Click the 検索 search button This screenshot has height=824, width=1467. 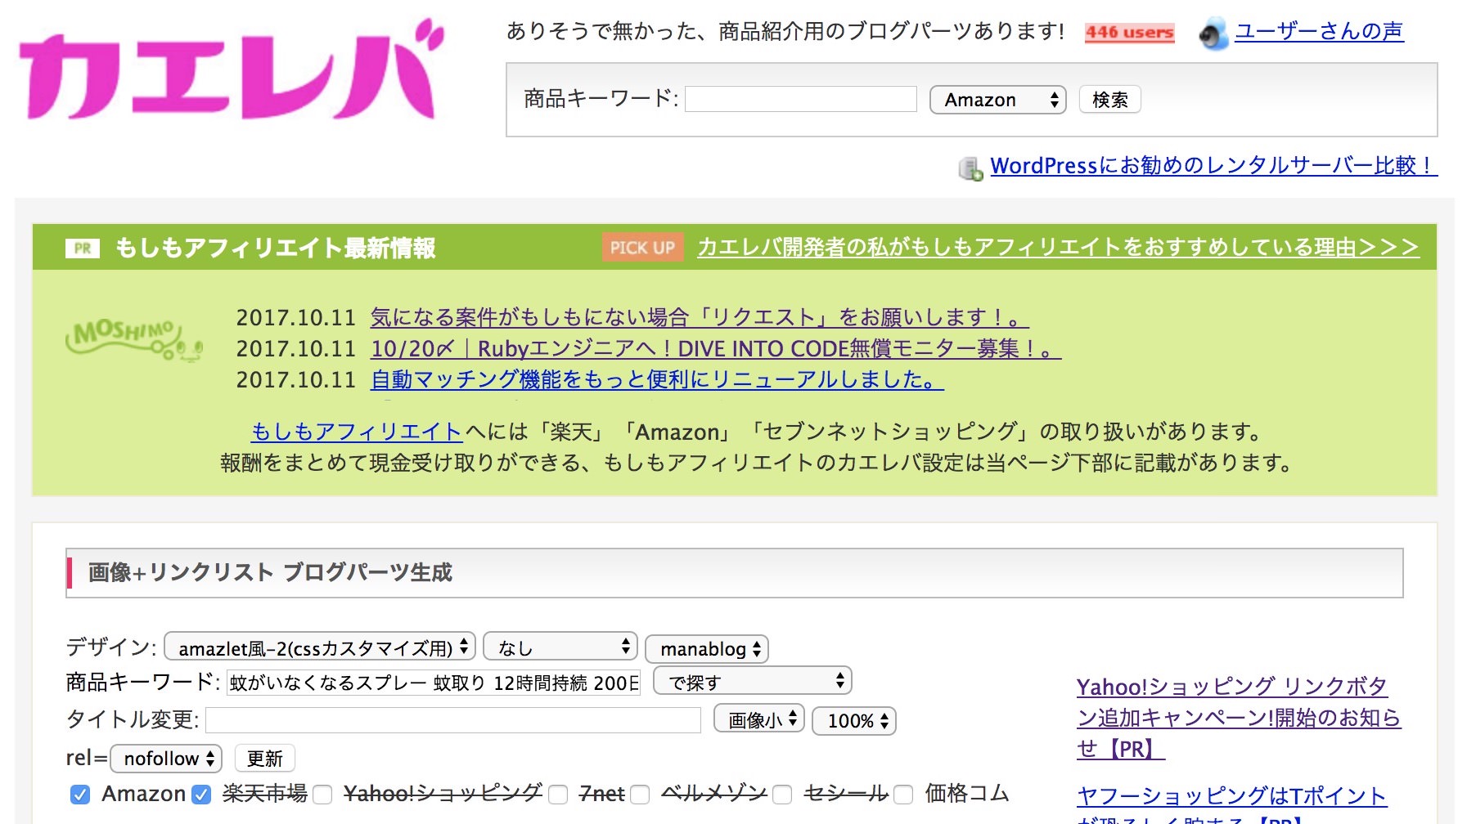(1109, 99)
